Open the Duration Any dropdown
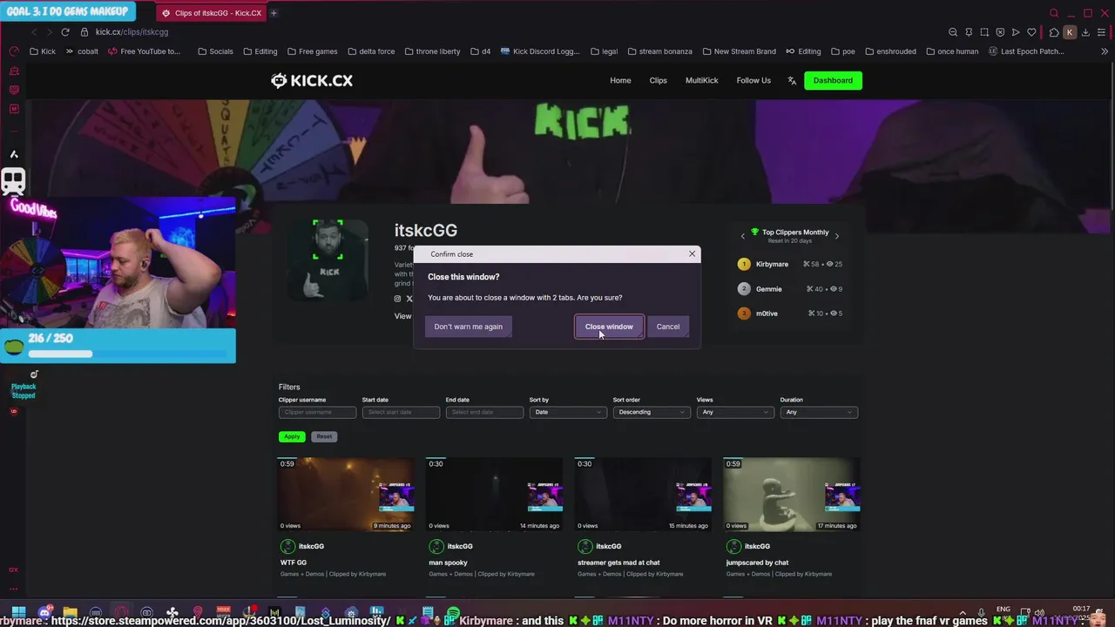Screen dimensions: 1115x627 (819, 412)
